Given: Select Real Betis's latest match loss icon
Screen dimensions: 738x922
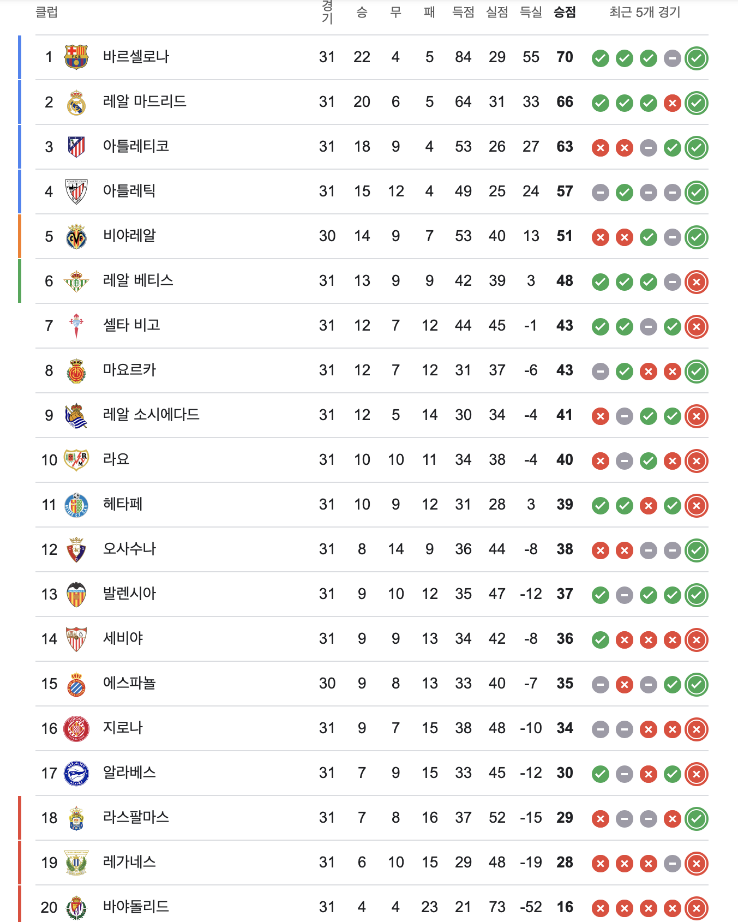Looking at the screenshot, I should (x=697, y=282).
